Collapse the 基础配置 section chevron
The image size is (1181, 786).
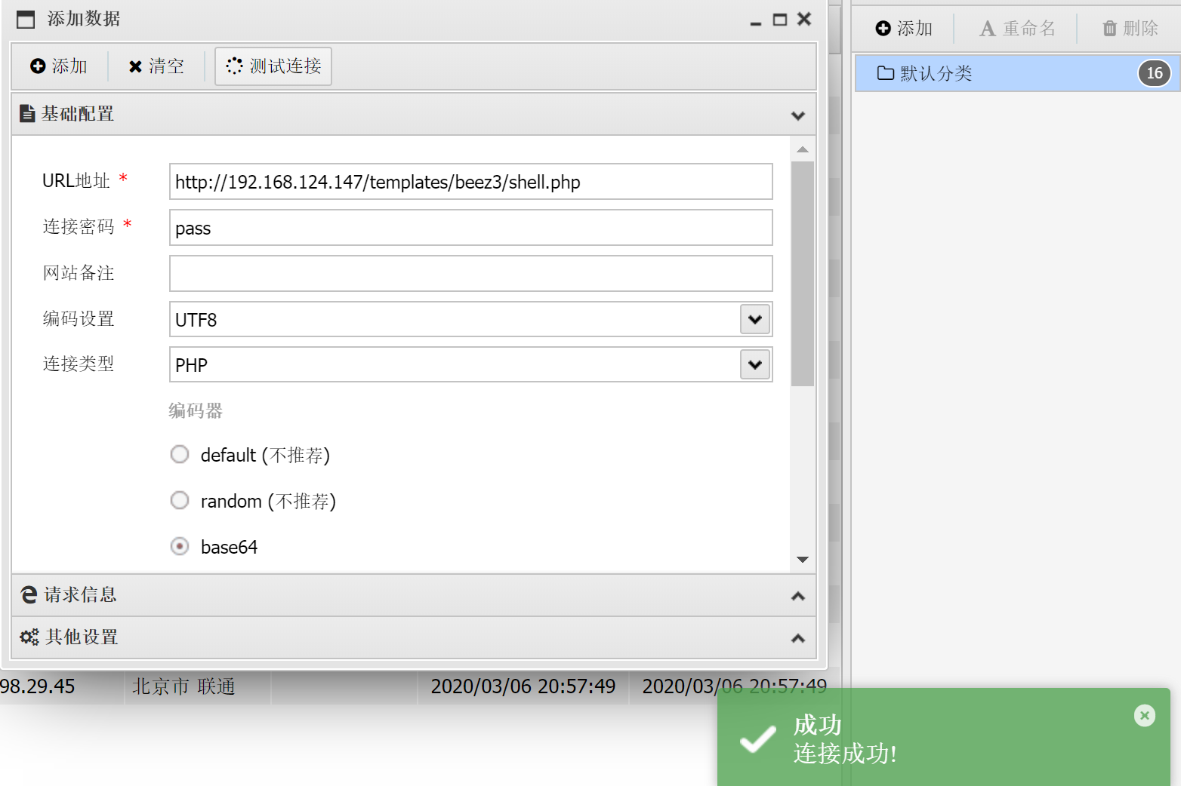point(797,115)
